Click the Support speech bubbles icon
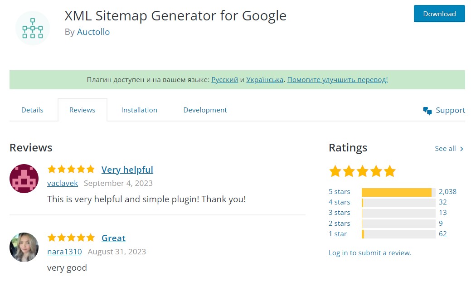This screenshot has height=282, width=471. coord(427,111)
